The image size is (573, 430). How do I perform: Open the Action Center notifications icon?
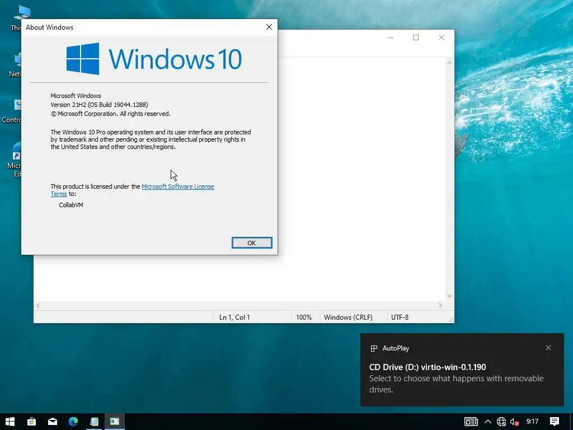(x=555, y=422)
